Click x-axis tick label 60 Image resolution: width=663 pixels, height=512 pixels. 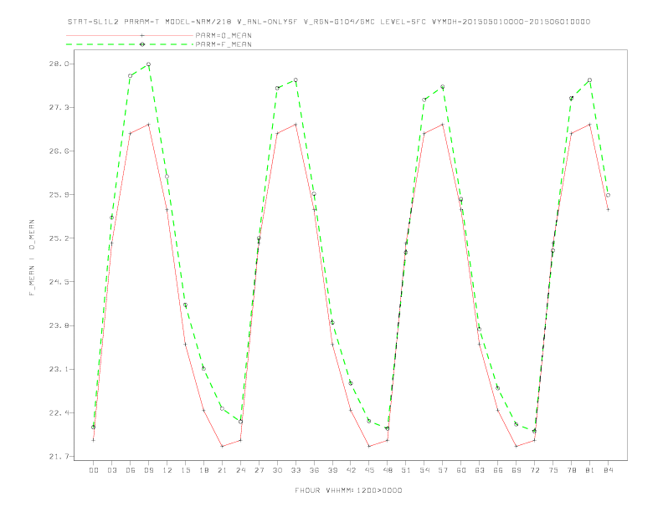tap(461, 470)
